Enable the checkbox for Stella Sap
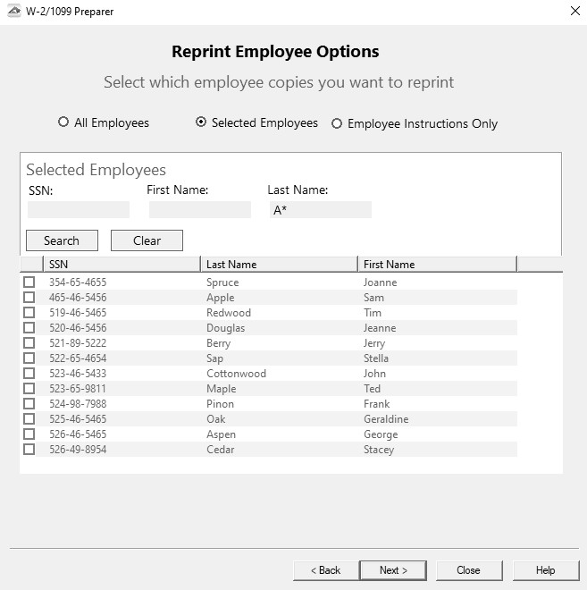 (x=29, y=358)
